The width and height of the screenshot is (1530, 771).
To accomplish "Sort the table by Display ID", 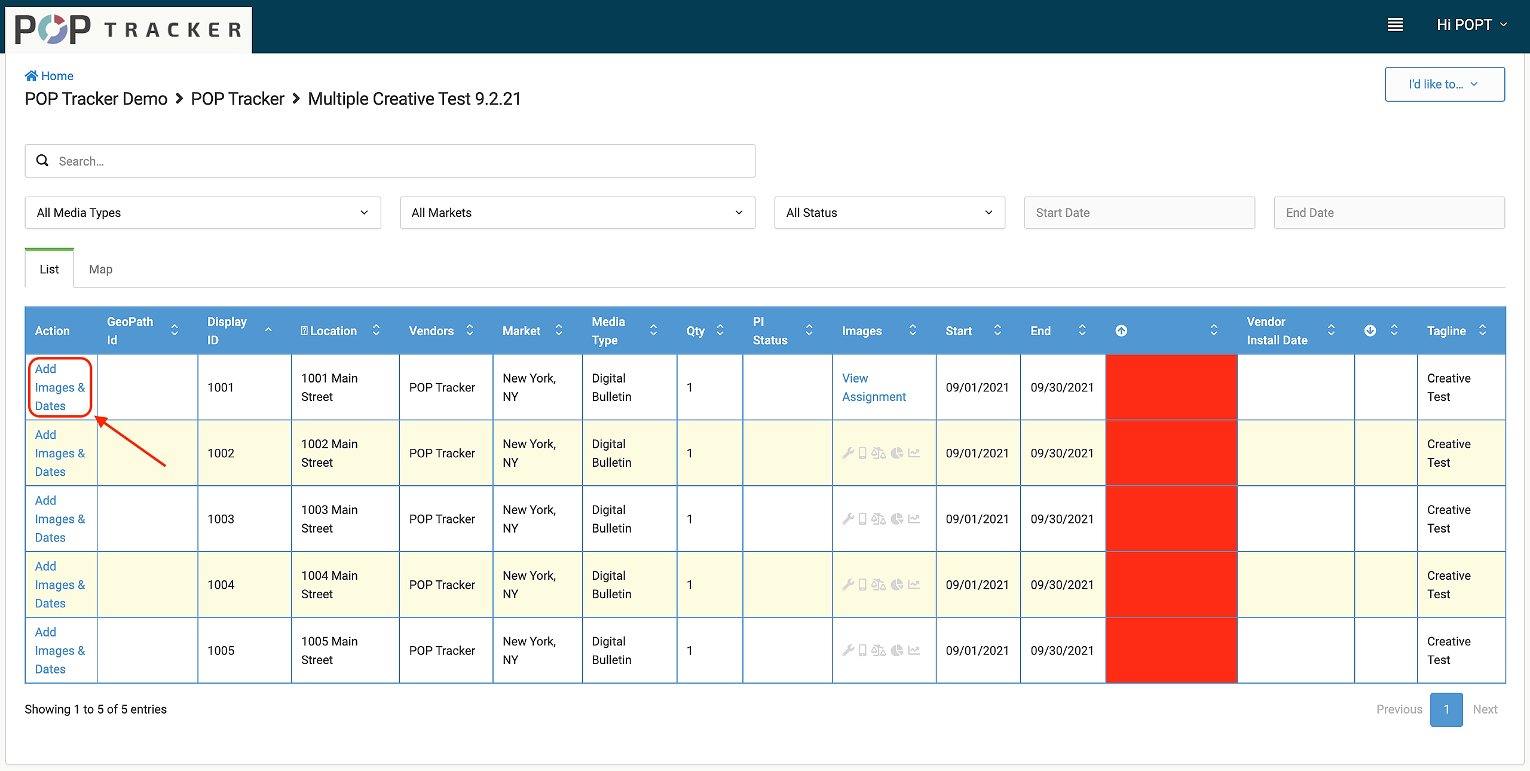I will 244,331.
